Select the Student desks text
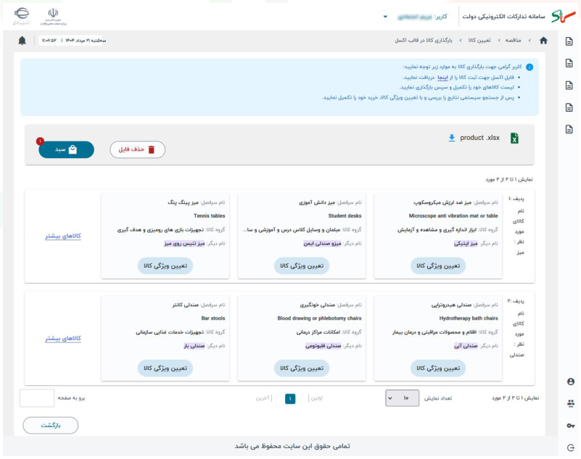The image size is (581, 459). (345, 216)
